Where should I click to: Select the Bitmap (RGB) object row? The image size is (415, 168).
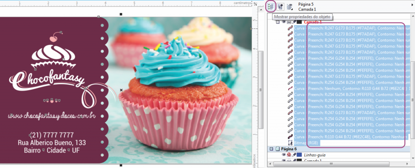[x=306, y=143]
